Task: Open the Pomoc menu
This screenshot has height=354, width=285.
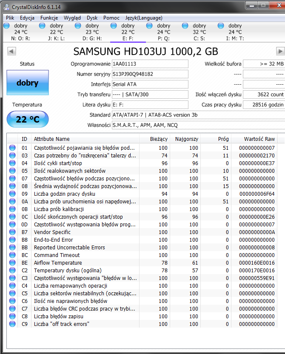Action: pyautogui.click(x=111, y=18)
